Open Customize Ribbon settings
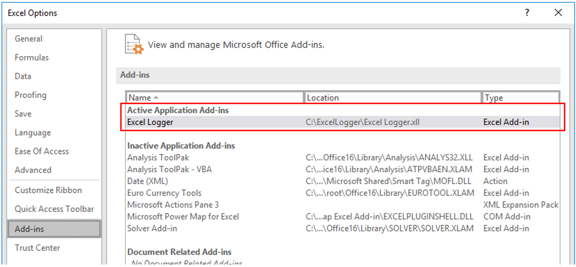Viewport: 576px width, 267px height. (48, 190)
